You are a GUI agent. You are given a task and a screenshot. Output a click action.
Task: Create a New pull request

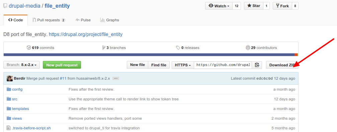(62, 65)
